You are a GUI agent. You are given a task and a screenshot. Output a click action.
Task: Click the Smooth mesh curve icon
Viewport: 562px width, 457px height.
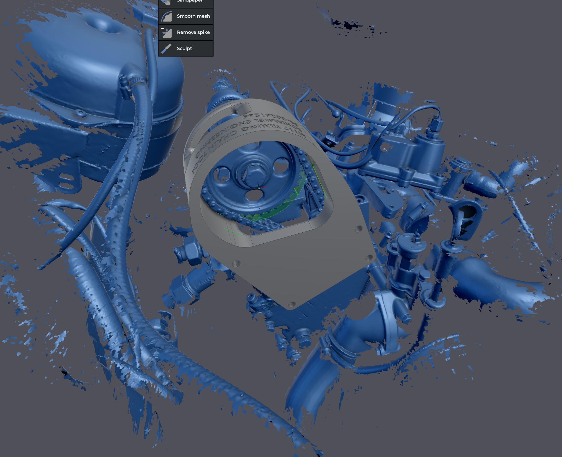(167, 16)
